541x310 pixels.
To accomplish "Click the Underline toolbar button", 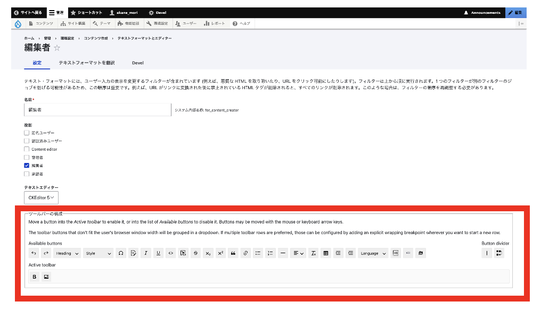I will pyautogui.click(x=158, y=253).
